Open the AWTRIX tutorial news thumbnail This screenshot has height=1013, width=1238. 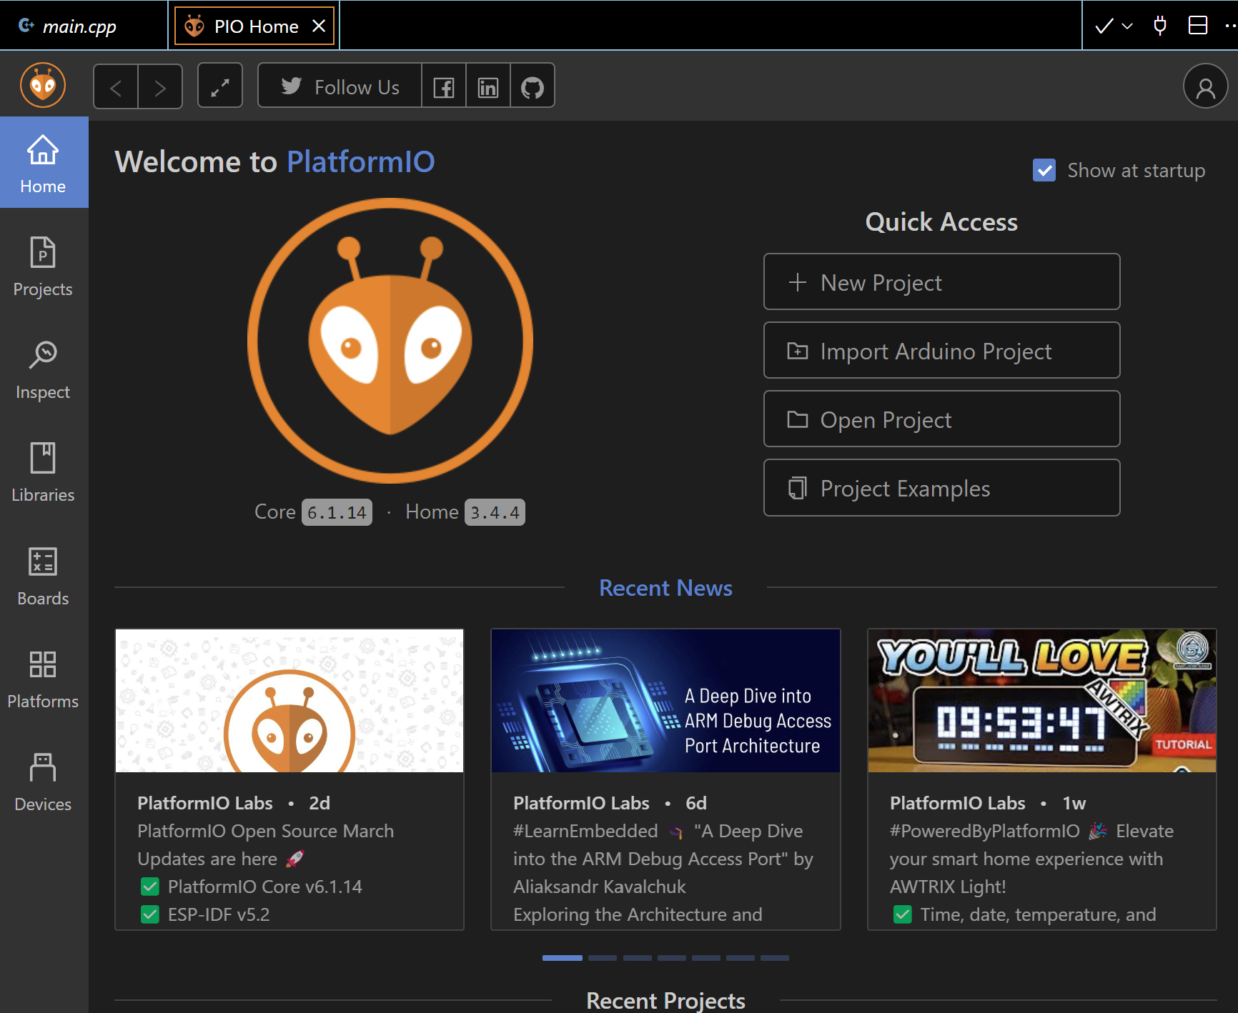coord(1042,701)
